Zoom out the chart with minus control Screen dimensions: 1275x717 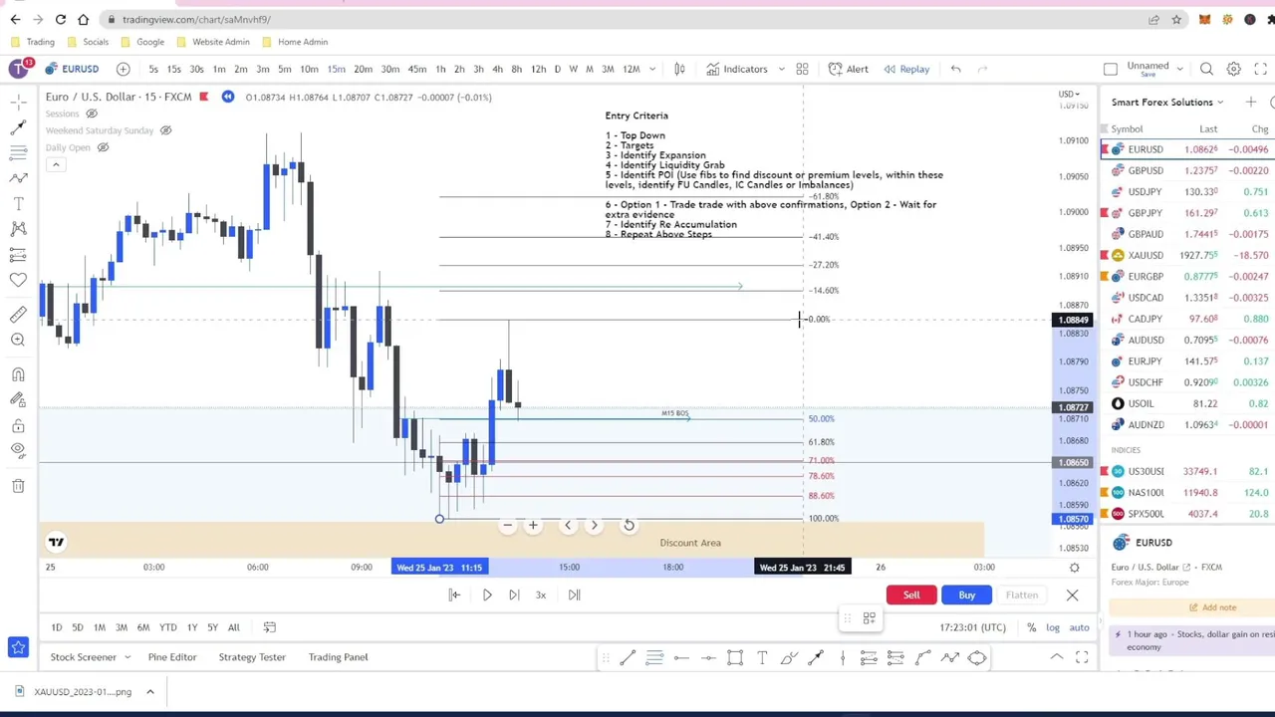click(x=507, y=525)
